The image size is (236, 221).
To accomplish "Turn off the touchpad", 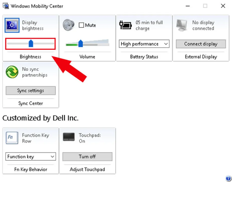I will (87, 156).
